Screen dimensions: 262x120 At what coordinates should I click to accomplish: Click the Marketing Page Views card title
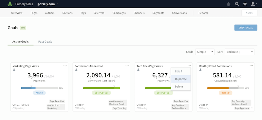pyautogui.click(x=26, y=66)
